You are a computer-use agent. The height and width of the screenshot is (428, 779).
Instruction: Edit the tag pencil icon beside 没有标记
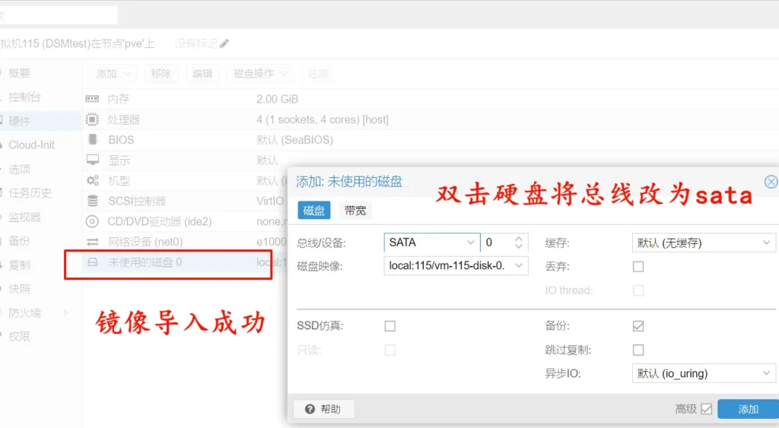(224, 44)
